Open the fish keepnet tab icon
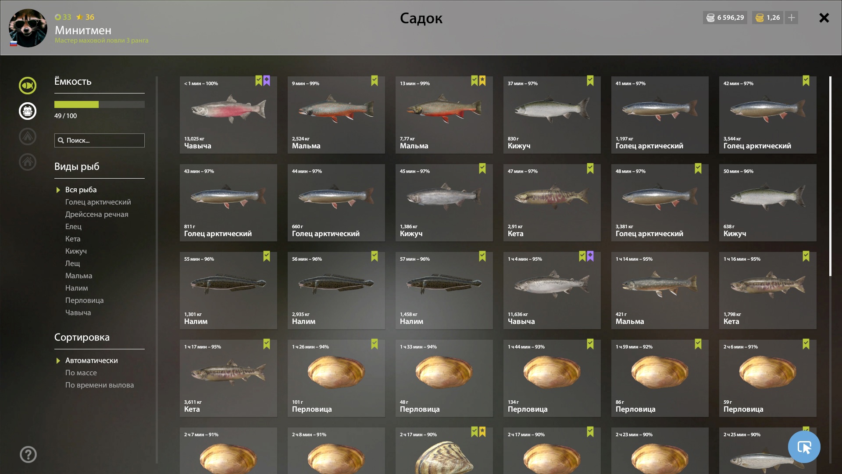 pos(28,86)
